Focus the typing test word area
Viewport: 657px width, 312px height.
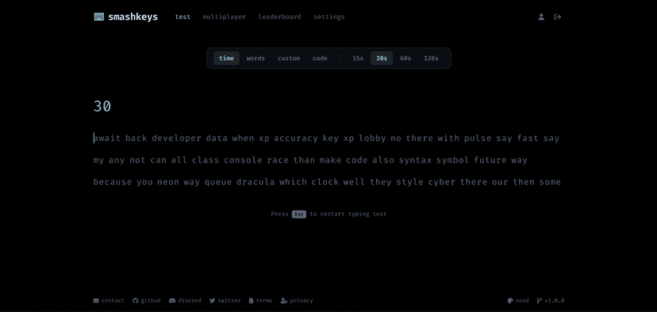pos(327,160)
